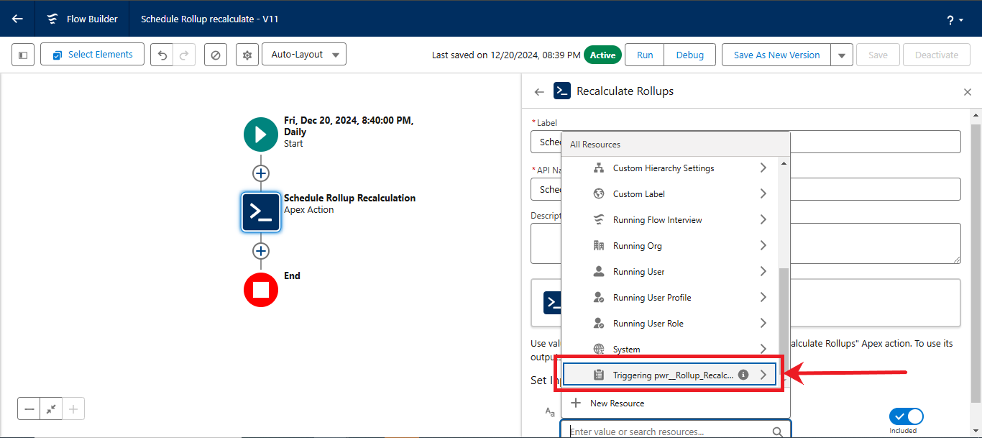This screenshot has width=982, height=438.
Task: Click the All Resources header text
Action: click(x=595, y=145)
